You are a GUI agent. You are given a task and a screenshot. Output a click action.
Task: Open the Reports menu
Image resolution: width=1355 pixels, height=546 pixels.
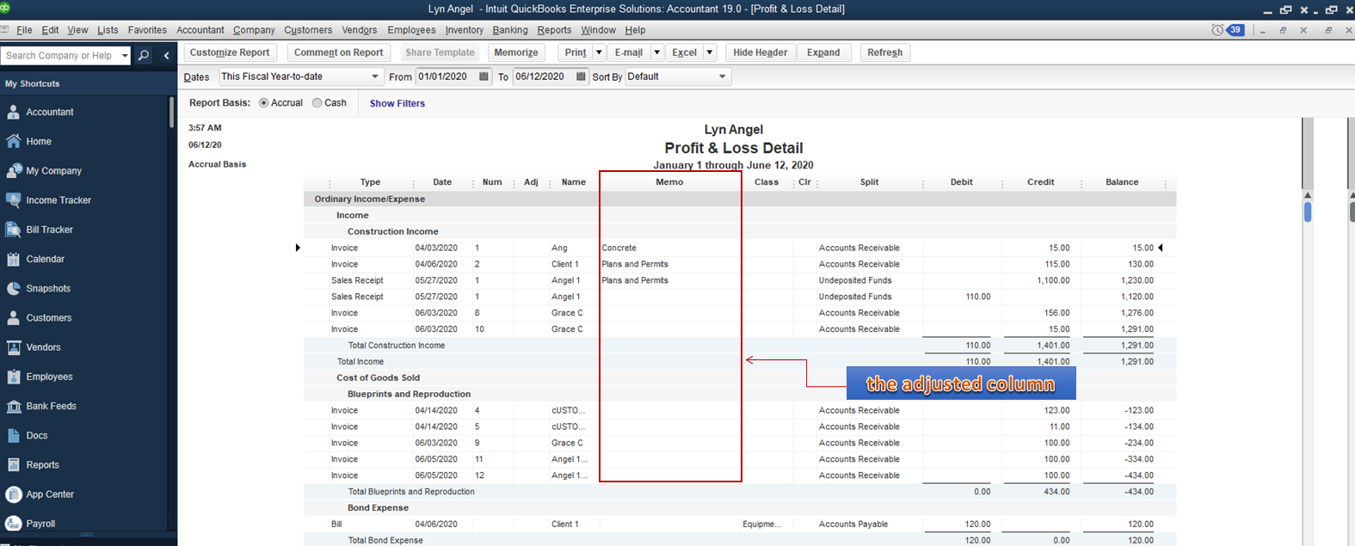pos(554,30)
